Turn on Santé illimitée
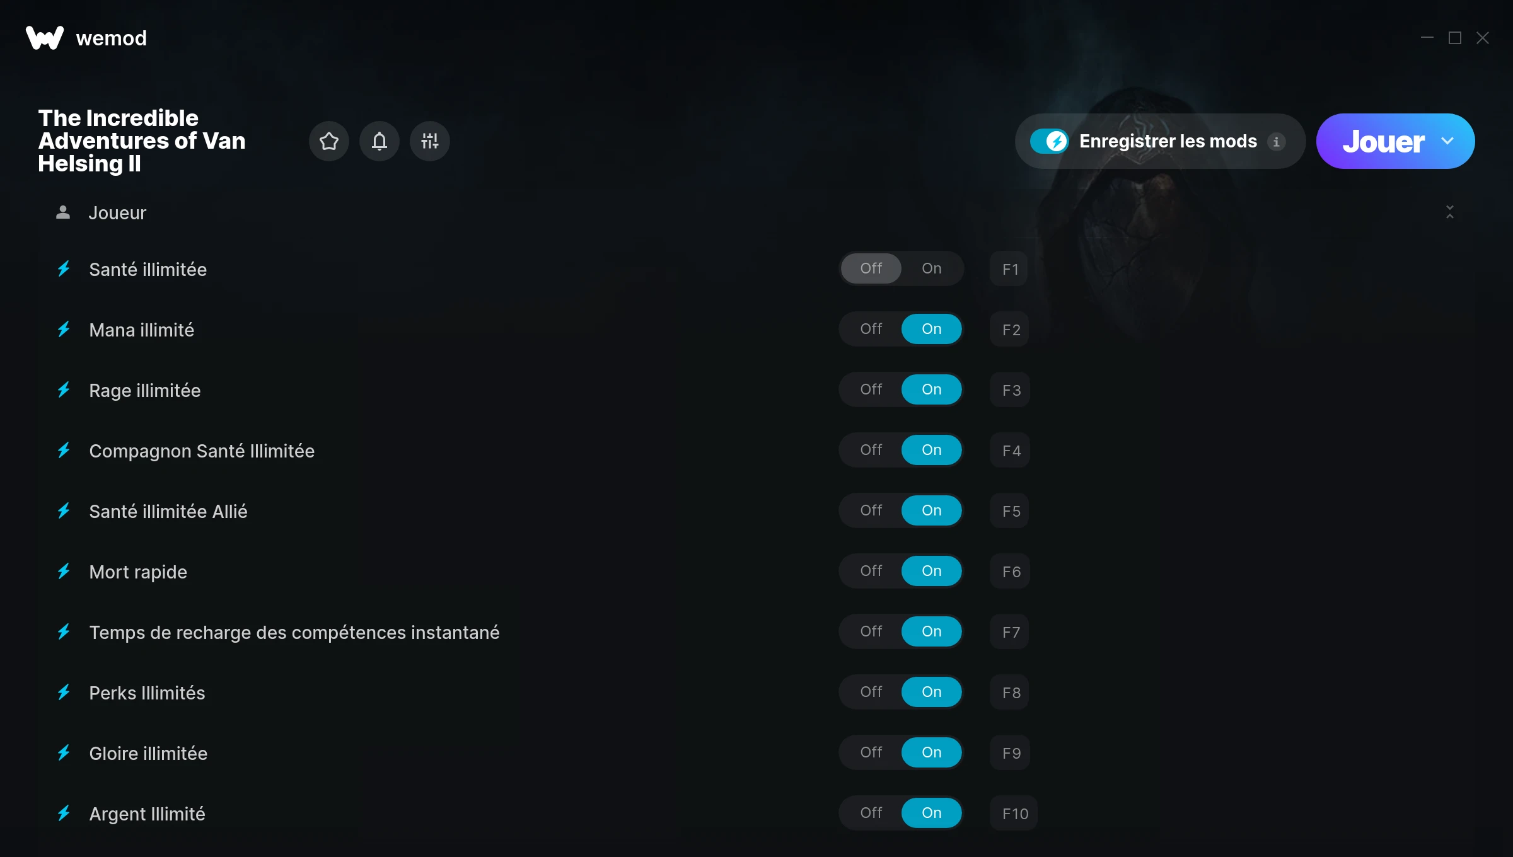 tap(931, 268)
